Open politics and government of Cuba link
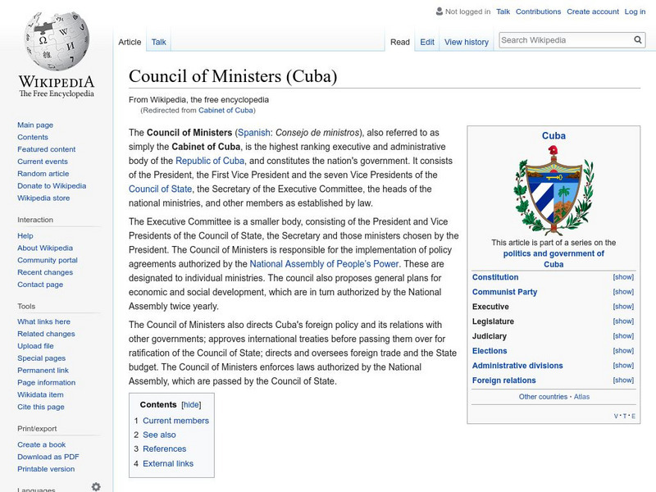Image resolution: width=656 pixels, height=492 pixels. tap(553, 258)
